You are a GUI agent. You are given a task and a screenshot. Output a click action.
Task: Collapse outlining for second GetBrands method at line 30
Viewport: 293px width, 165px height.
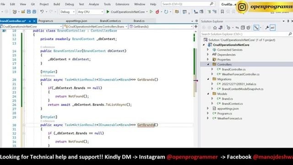[24, 125]
